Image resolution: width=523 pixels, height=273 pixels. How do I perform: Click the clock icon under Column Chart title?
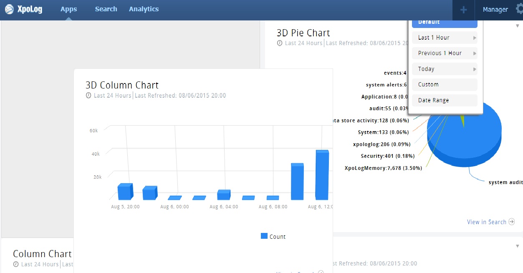click(x=16, y=264)
